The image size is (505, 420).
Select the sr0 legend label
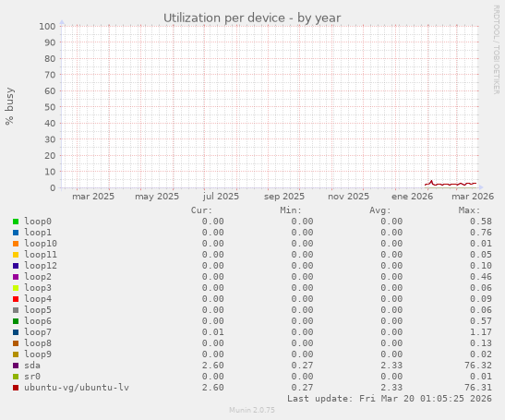coord(32,377)
